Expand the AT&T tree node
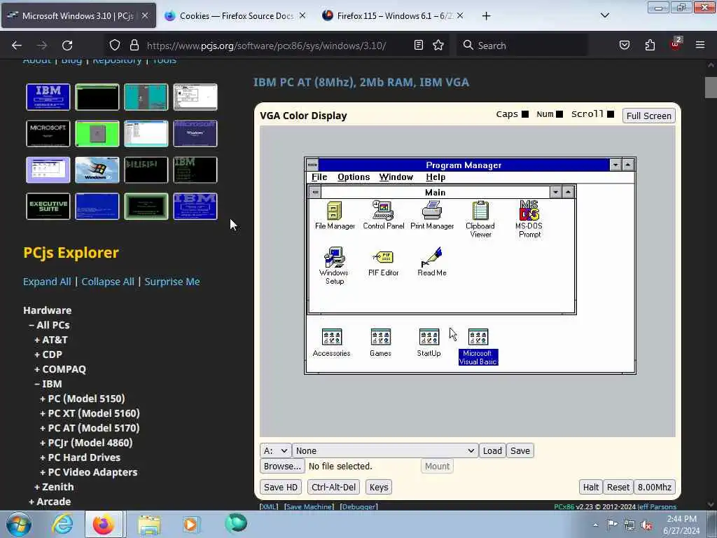The image size is (717, 538). tap(51, 340)
